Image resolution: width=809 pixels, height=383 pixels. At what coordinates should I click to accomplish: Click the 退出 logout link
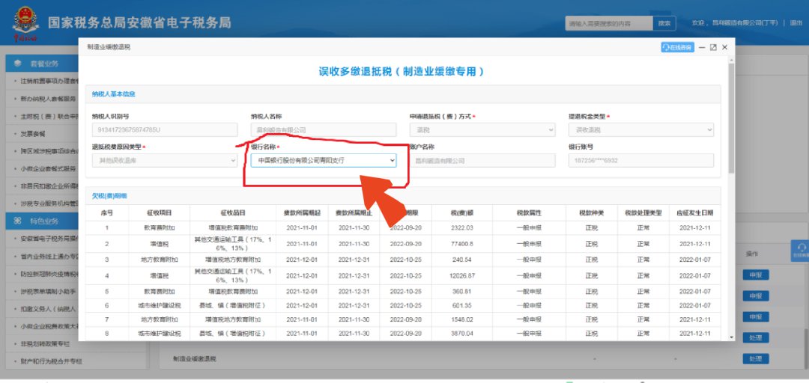pos(796,24)
